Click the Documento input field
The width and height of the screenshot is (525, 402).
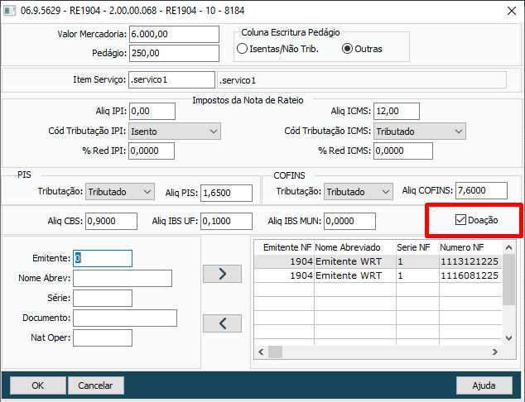[x=125, y=318]
